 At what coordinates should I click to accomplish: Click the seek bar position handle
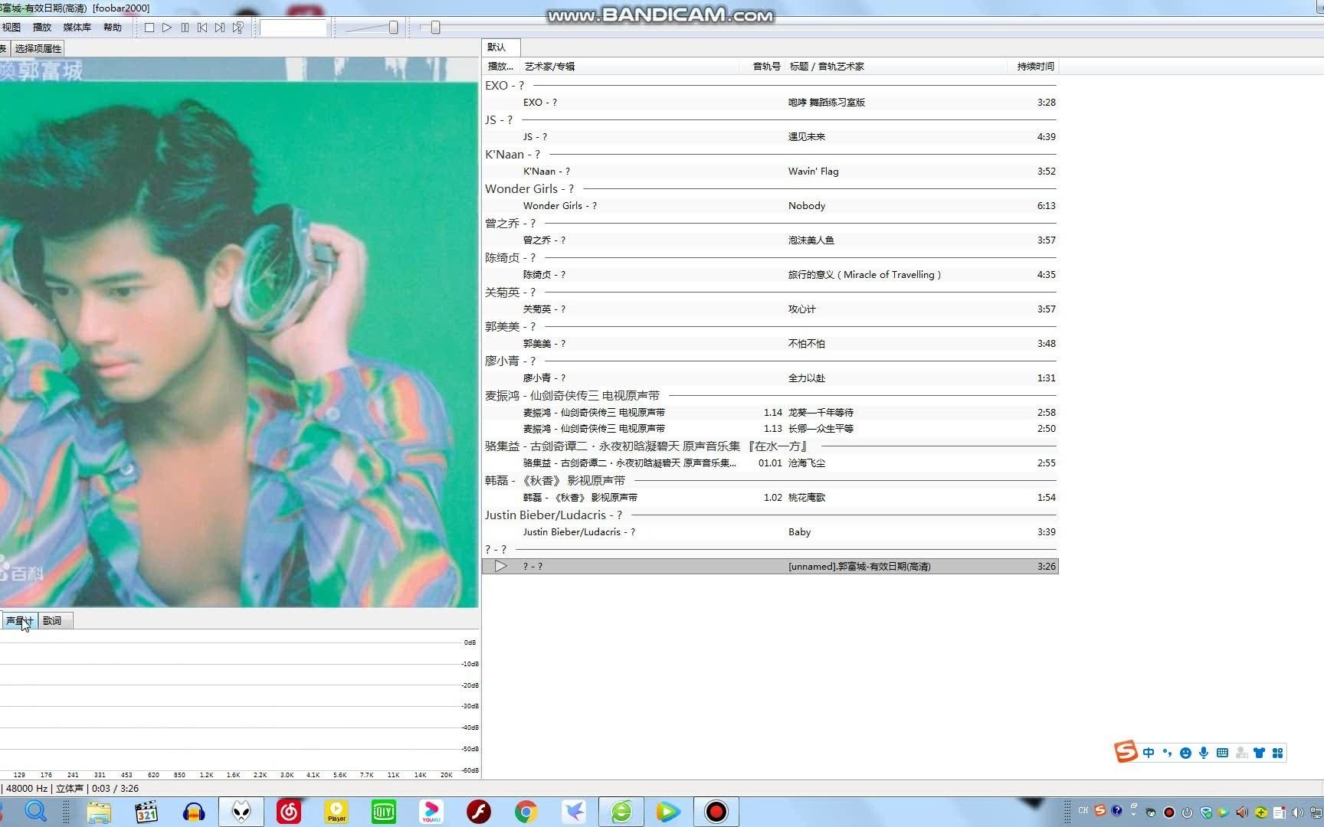[435, 28]
